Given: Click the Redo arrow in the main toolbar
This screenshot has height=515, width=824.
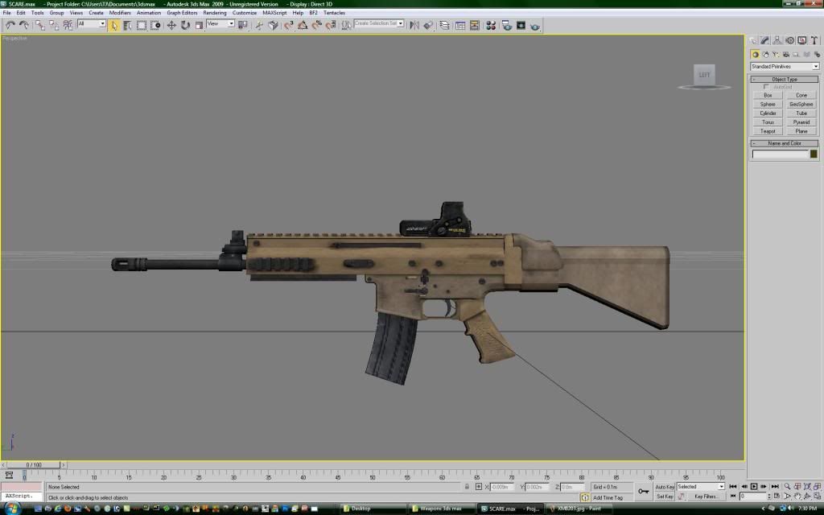Looking at the screenshot, I should 23,25.
